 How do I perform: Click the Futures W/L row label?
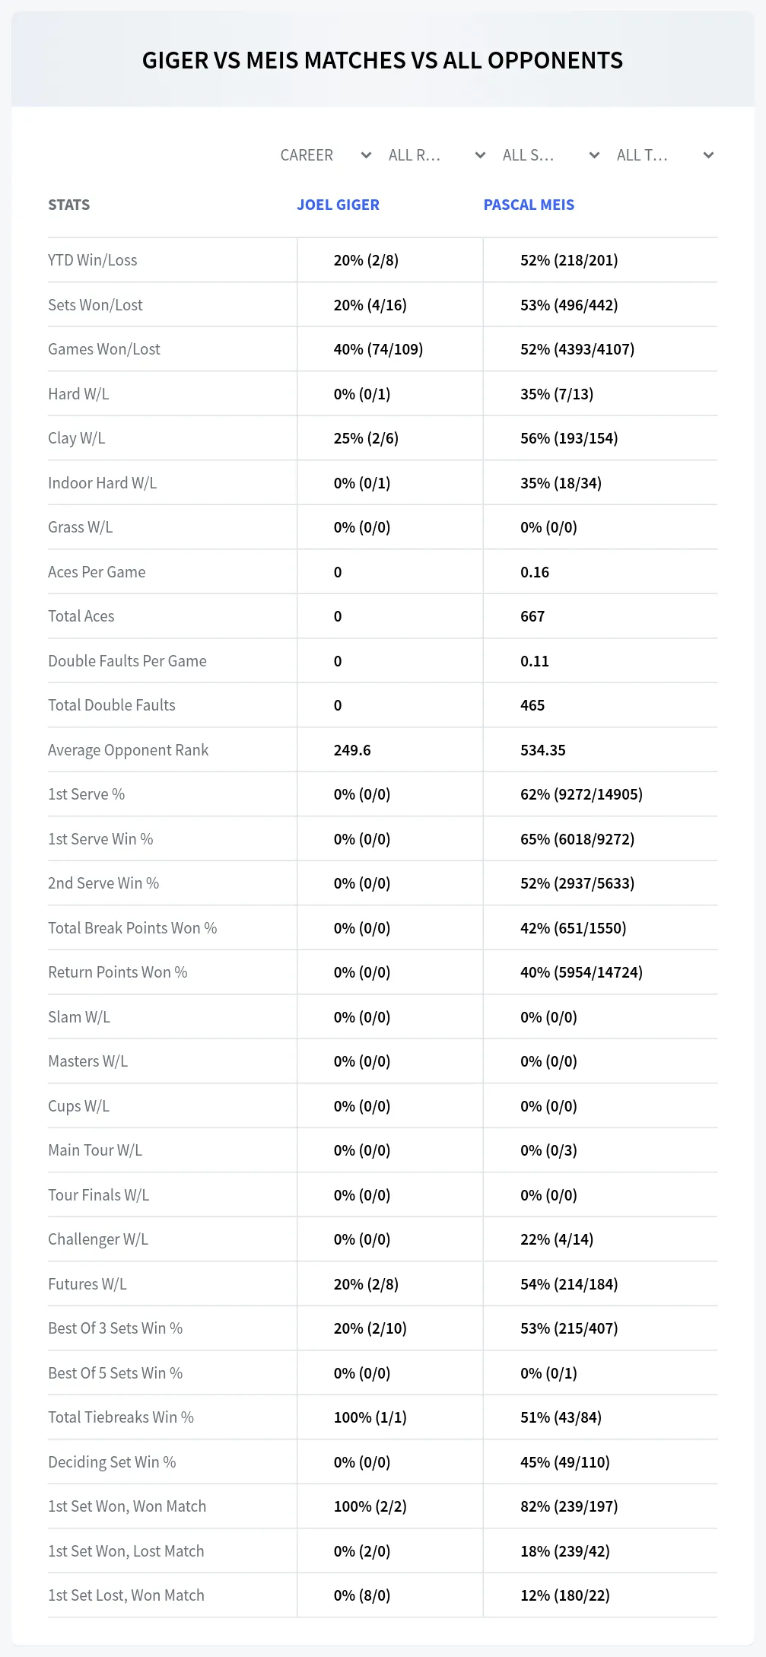[87, 1284]
